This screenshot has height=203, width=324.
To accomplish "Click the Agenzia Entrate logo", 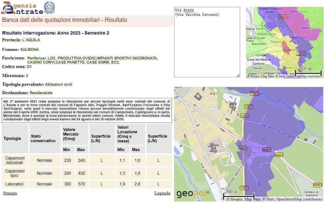I will 22,8.
